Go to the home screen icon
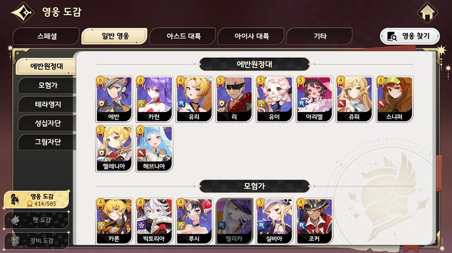The image size is (452, 253). (x=427, y=13)
